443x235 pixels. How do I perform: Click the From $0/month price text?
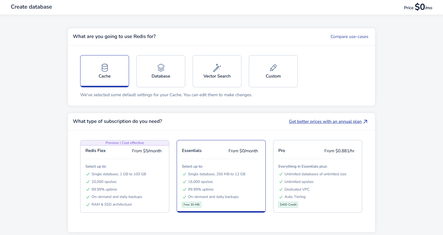click(x=243, y=151)
